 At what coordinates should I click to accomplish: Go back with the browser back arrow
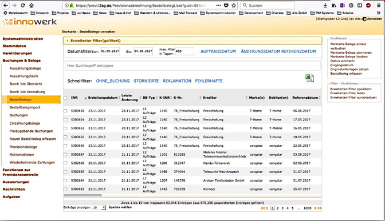(6, 5)
